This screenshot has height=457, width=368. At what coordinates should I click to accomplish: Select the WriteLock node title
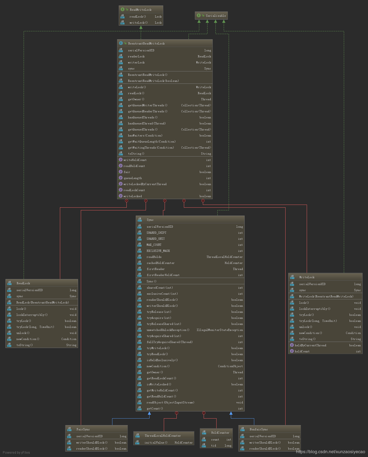(x=307, y=277)
